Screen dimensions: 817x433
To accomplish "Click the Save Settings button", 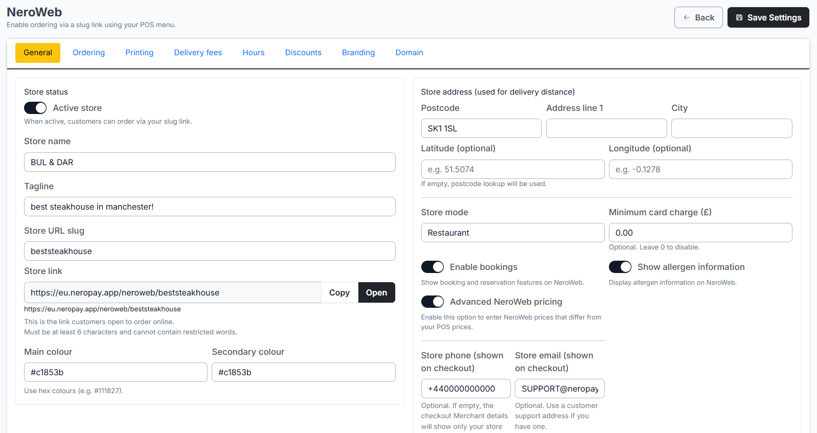I will (x=768, y=17).
